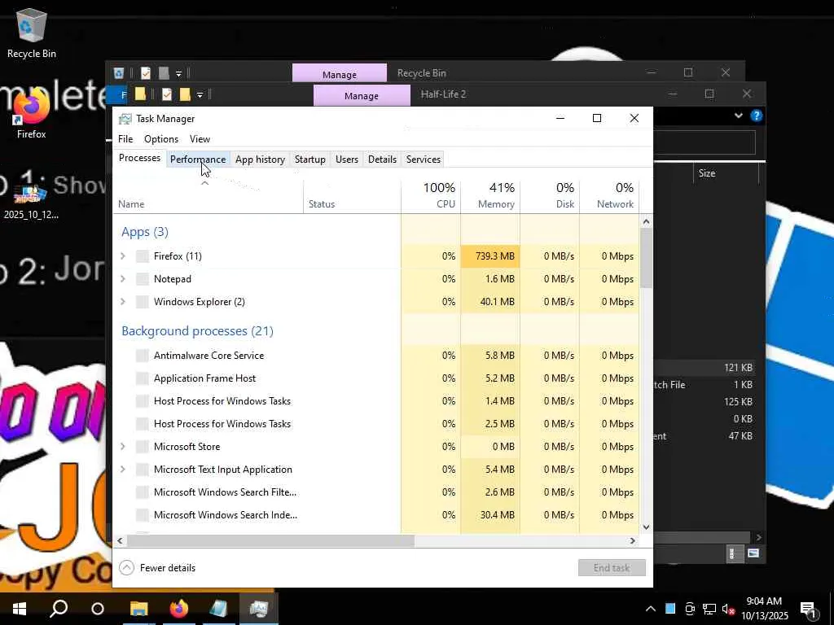Open Help icon in Half-Life 2 window
This screenshot has height=625, width=834.
pyautogui.click(x=756, y=116)
